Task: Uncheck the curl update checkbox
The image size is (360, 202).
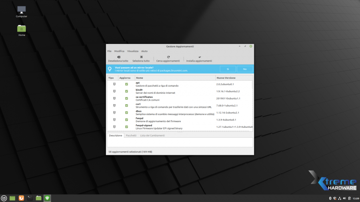Action: tap(126, 105)
